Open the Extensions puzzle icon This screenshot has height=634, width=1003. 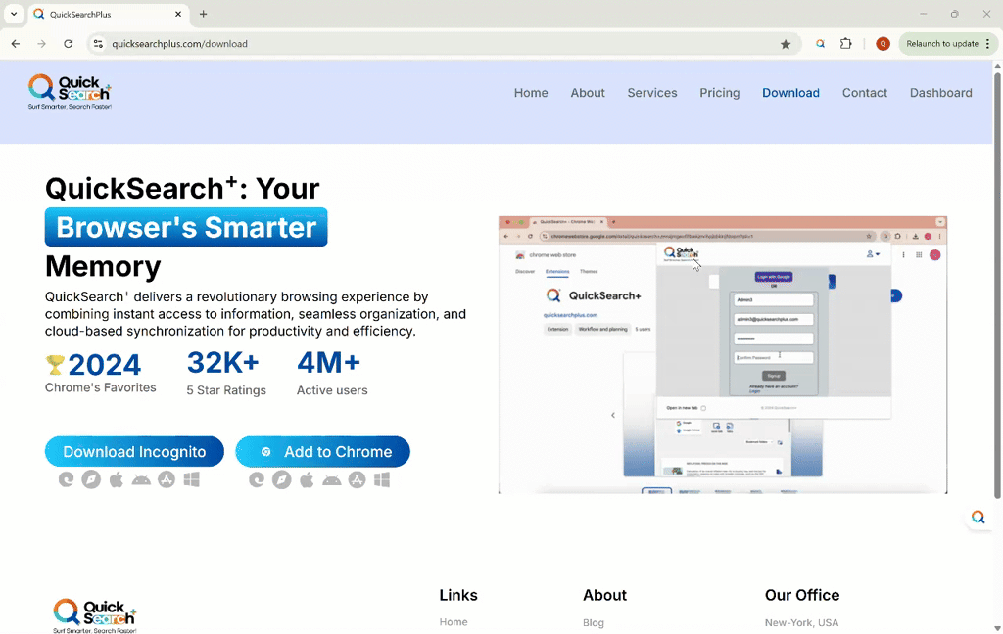click(x=845, y=43)
